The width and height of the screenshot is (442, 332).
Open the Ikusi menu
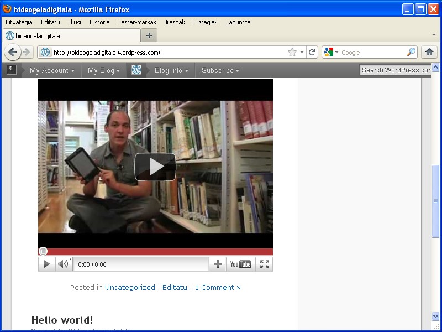pyautogui.click(x=75, y=22)
